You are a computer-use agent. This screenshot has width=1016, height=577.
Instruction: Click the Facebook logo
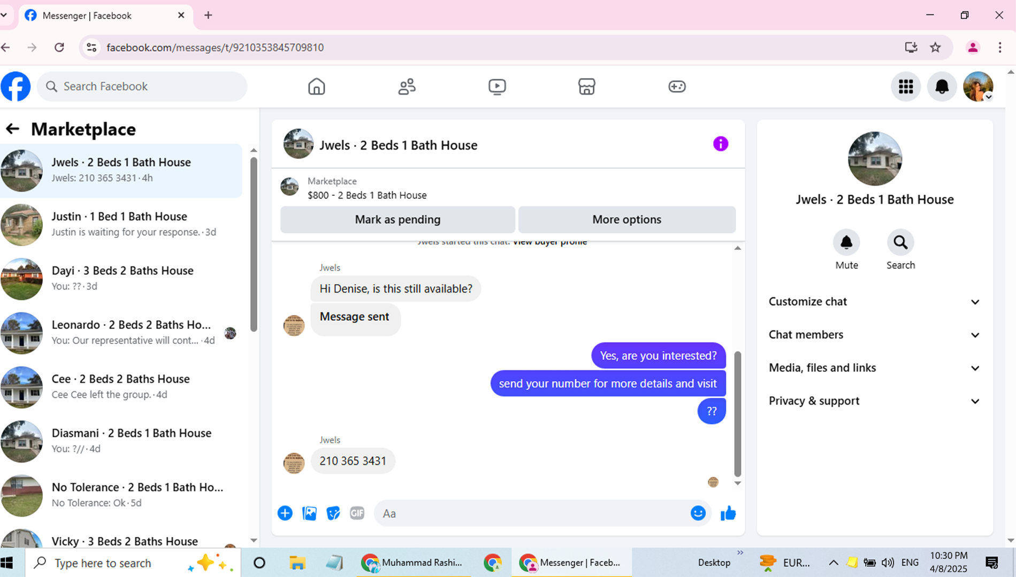pyautogui.click(x=16, y=86)
